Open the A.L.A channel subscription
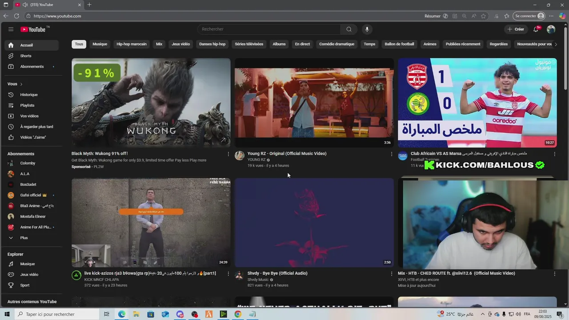This screenshot has width=569, height=320. coord(32,174)
